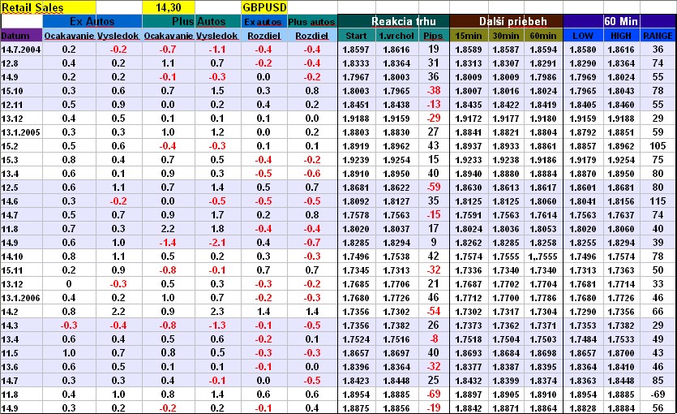Click the 14,30 time cell

(169, 7)
